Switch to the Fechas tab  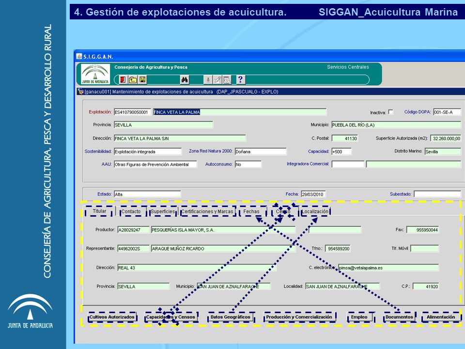click(251, 212)
